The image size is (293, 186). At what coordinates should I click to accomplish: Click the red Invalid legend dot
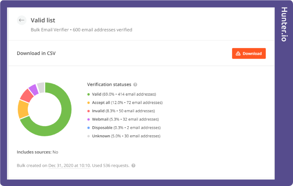[89, 111]
